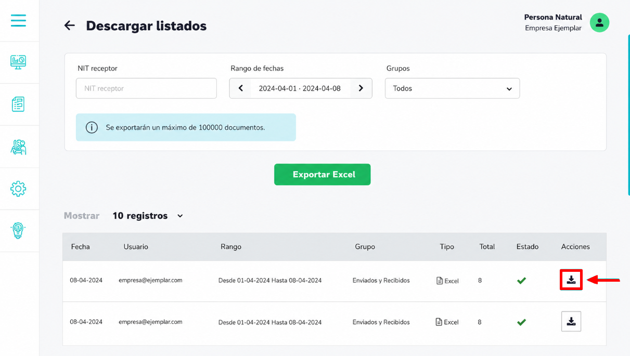Select the second row's date 08-04-2024
The height and width of the screenshot is (356, 630).
[86, 322]
